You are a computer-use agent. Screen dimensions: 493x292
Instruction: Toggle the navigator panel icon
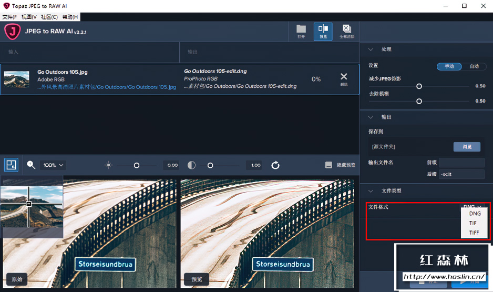coord(12,165)
